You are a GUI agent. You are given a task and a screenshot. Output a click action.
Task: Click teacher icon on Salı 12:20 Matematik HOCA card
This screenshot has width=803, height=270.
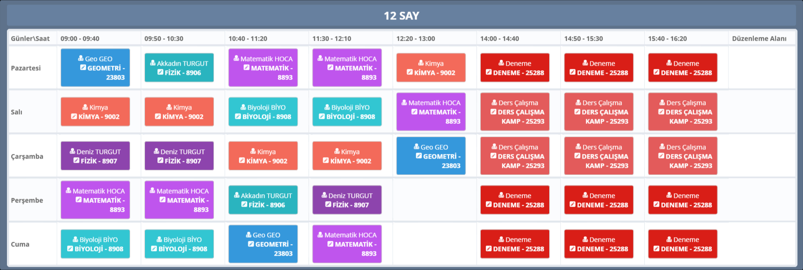tap(404, 102)
